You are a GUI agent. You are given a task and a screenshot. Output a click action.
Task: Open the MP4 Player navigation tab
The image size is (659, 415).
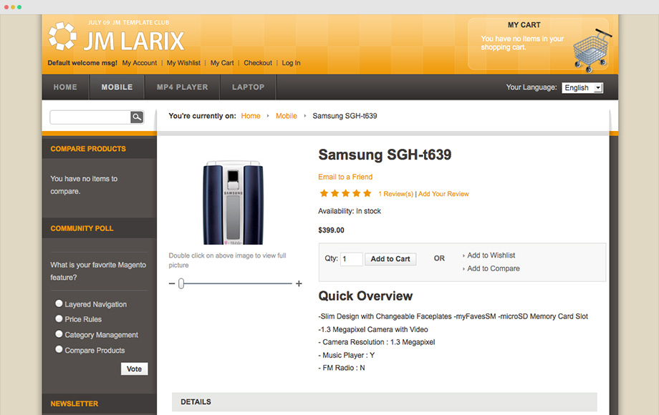point(183,87)
